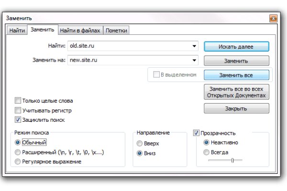
Task: Click the Заменить все button
Action: click(236, 75)
